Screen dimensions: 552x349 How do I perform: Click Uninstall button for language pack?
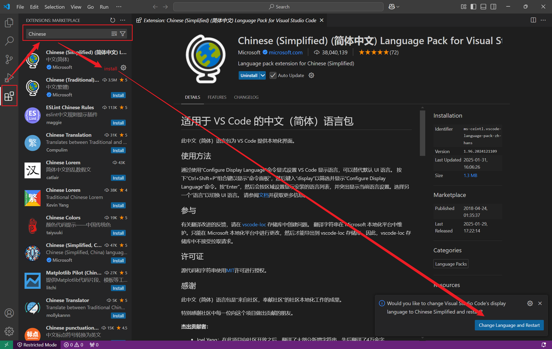tap(249, 75)
